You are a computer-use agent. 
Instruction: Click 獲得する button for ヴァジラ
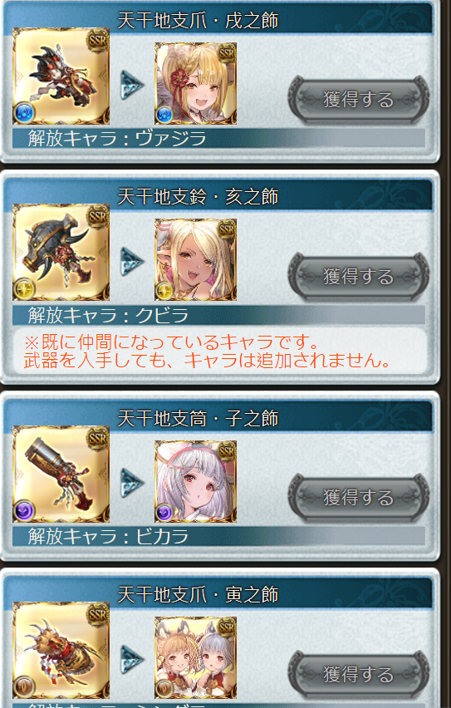click(x=359, y=100)
